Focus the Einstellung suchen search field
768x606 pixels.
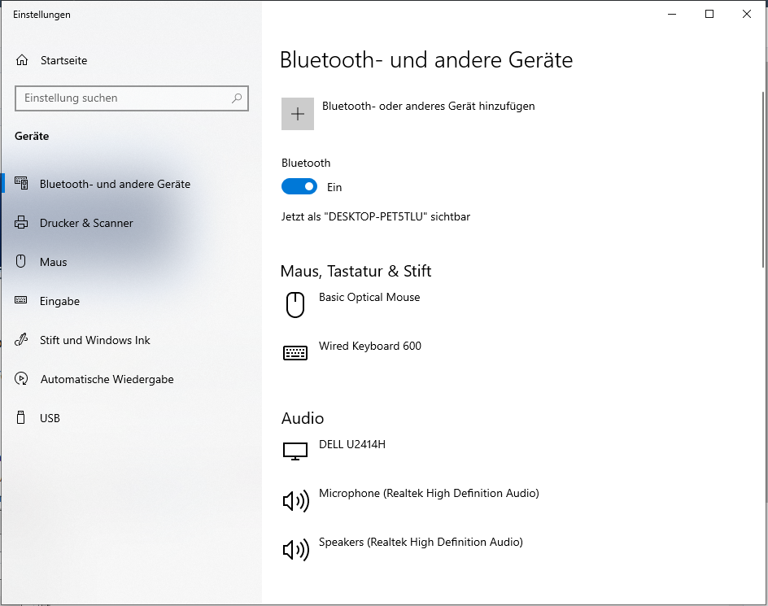[x=131, y=98]
